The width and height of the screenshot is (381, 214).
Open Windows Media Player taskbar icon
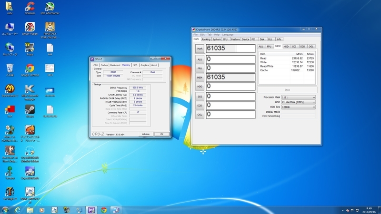[42, 210]
